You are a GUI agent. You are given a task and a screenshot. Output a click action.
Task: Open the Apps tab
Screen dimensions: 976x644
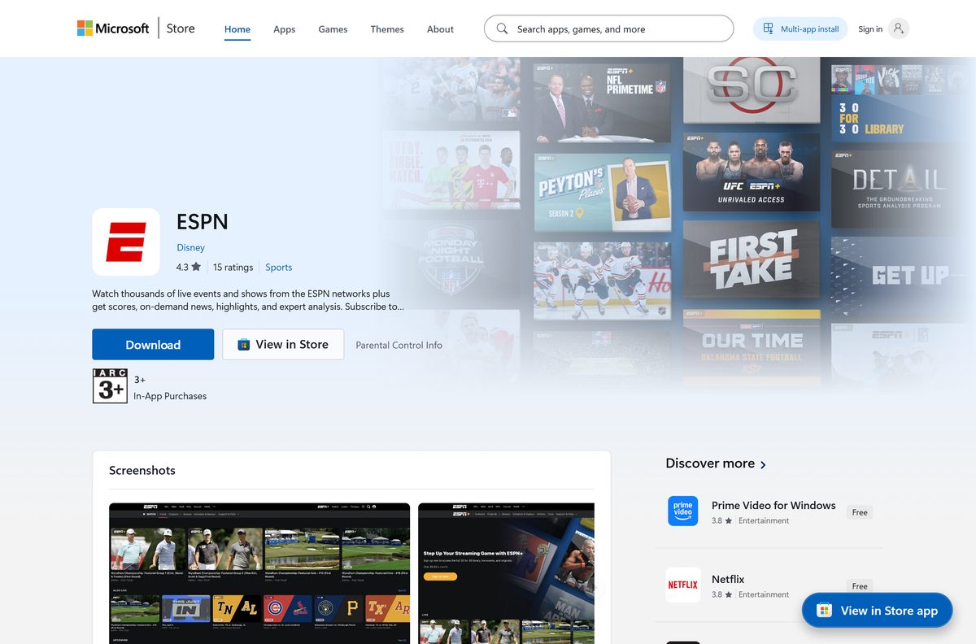point(284,29)
